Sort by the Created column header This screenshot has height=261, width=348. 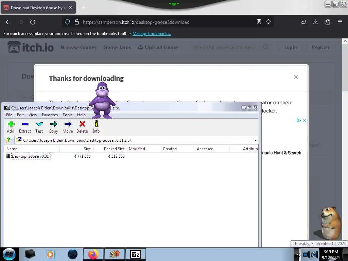pyautogui.click(x=178, y=149)
